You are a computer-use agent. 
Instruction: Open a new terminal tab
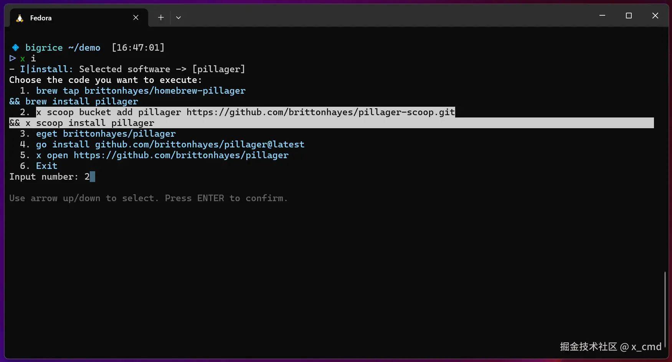161,18
